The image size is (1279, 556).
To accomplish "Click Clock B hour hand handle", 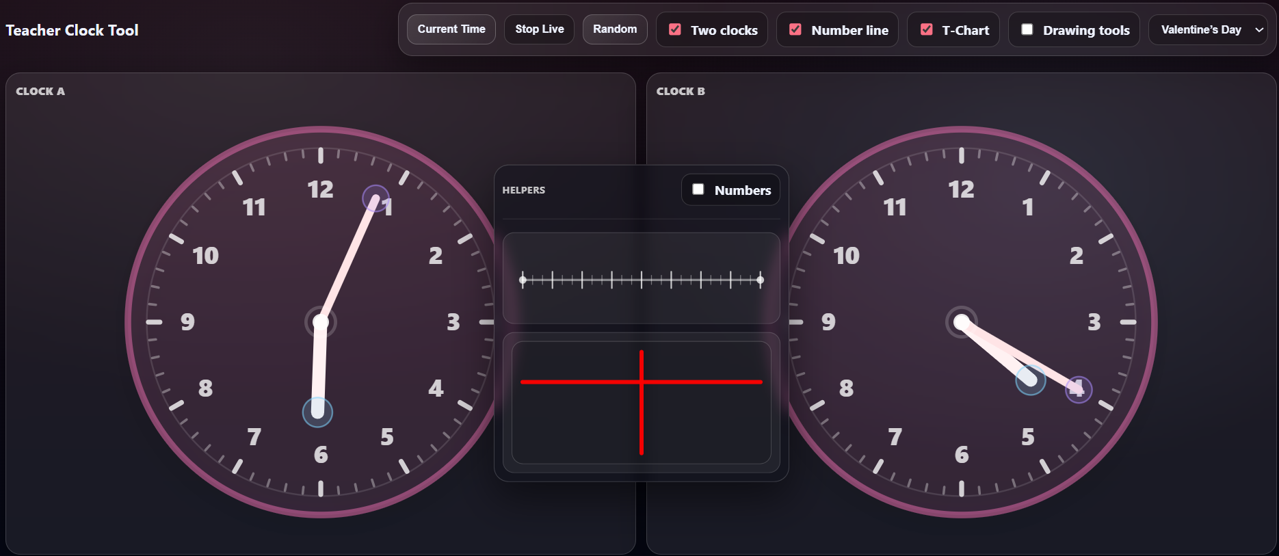I will [1030, 380].
